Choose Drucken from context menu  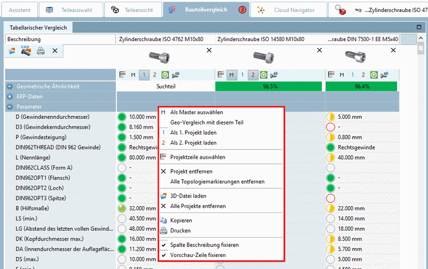tap(221, 231)
